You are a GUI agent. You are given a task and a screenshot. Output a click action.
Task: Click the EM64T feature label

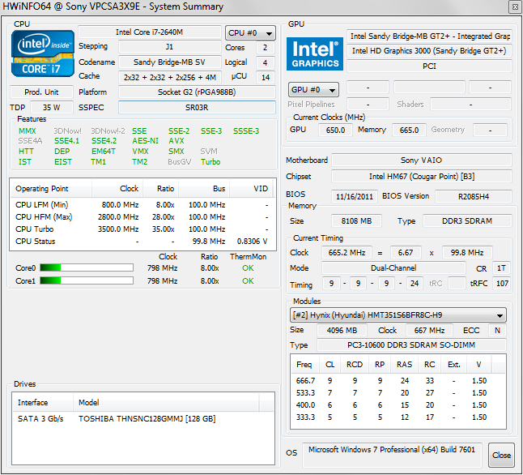click(104, 152)
